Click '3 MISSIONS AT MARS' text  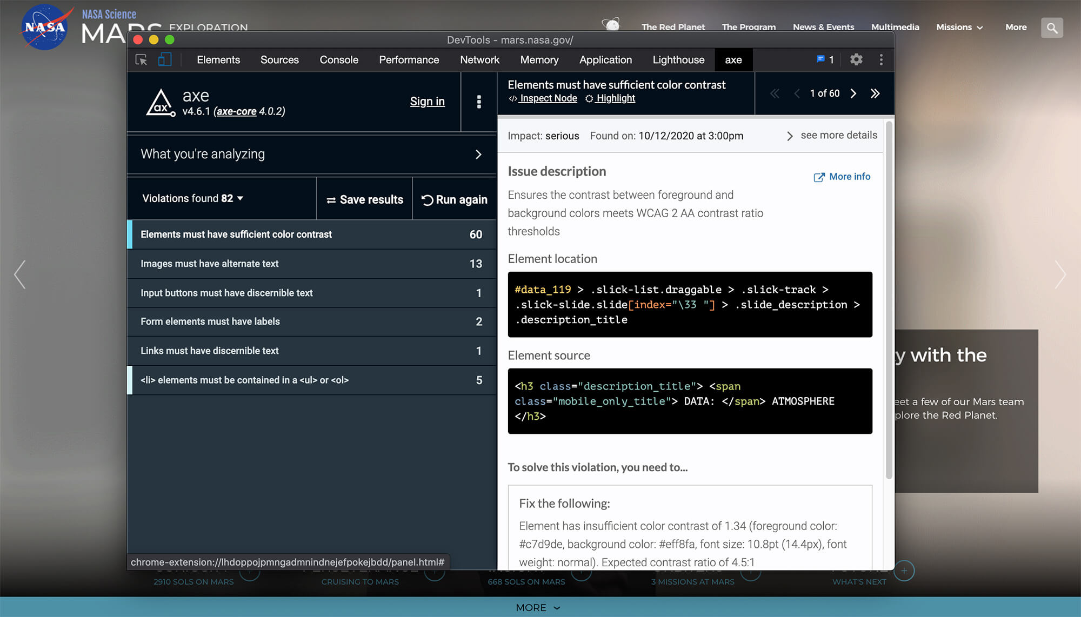tap(693, 582)
